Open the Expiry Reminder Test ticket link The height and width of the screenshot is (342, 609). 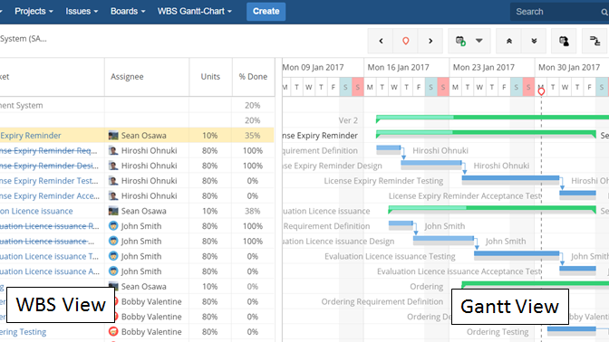(x=49, y=181)
